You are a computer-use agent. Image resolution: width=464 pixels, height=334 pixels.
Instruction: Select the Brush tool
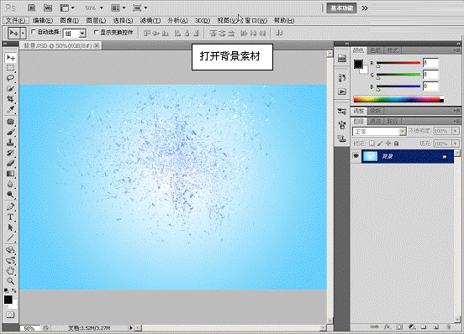point(10,132)
